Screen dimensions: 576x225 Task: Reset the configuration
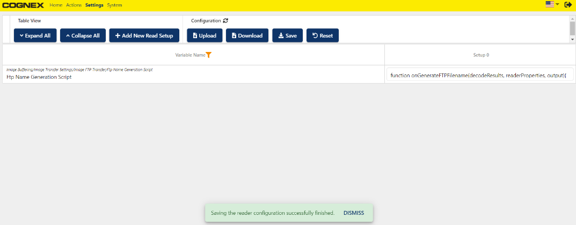point(323,35)
